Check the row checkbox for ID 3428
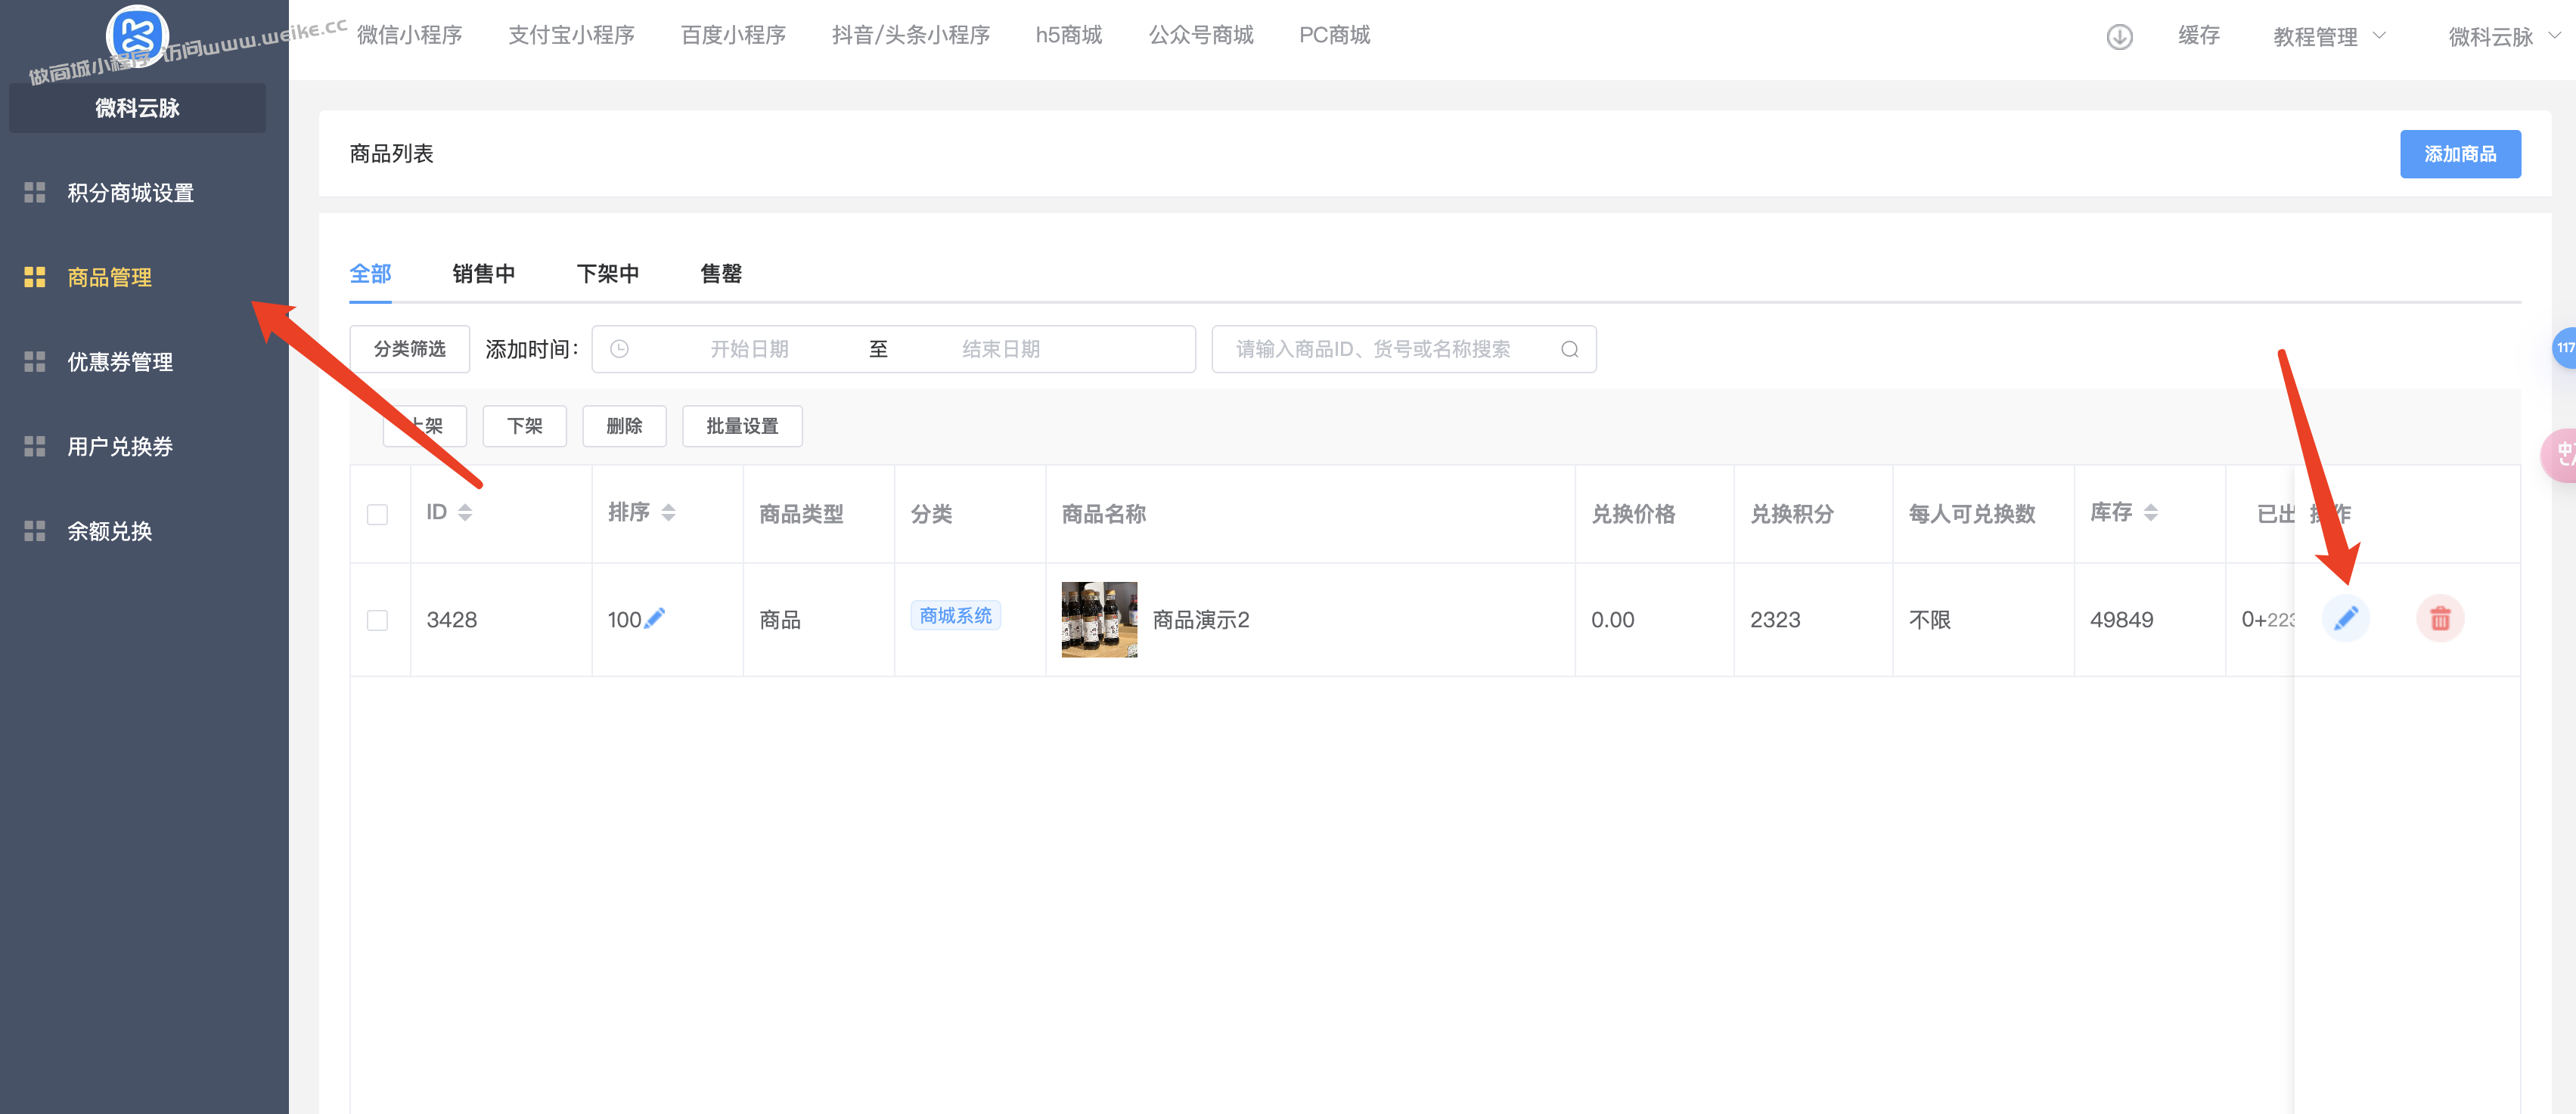 pyautogui.click(x=377, y=620)
